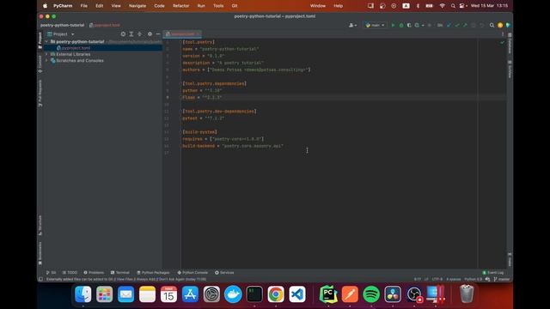Open the run options dropdown arrow after profiler icon
Viewport: 550px width, 309px height.
423,25
